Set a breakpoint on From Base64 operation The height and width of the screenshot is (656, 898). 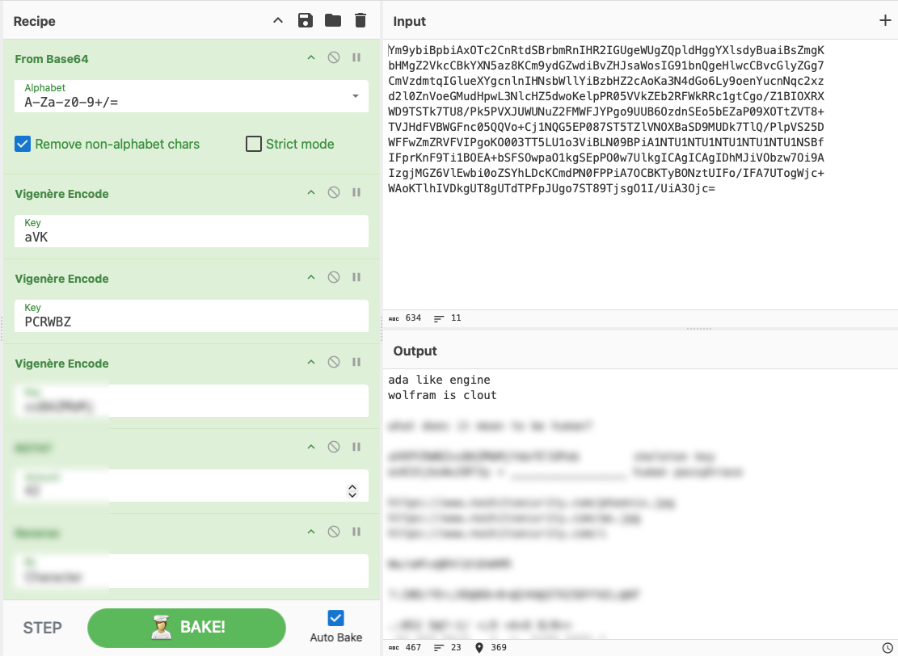[x=356, y=57]
